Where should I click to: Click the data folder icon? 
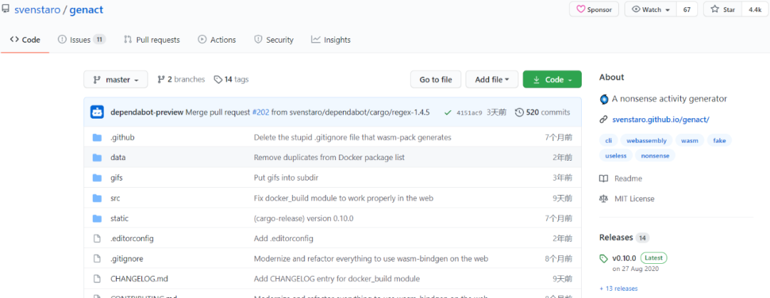97,158
